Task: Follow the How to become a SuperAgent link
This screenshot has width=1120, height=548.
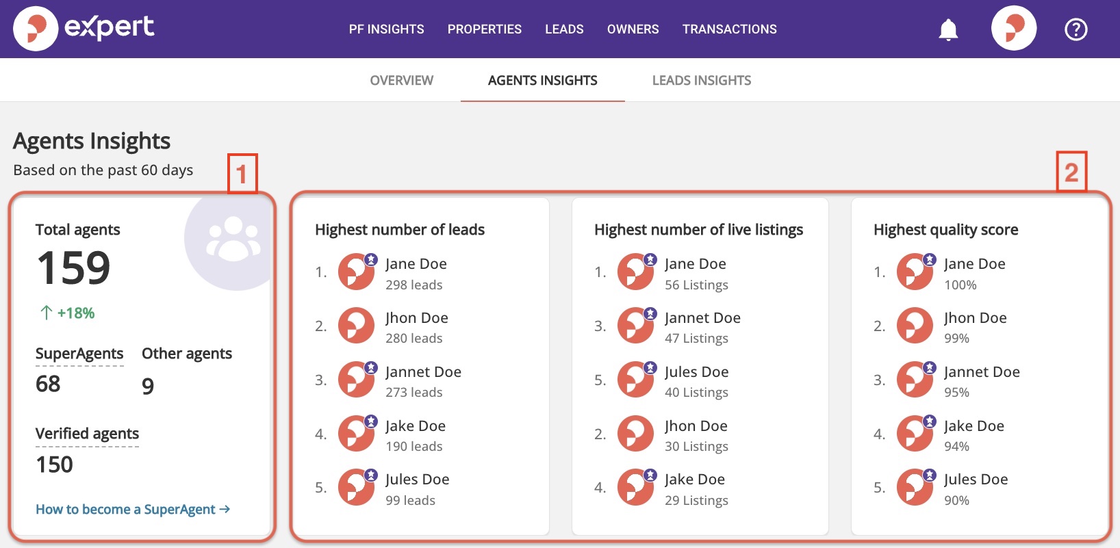Action: pyautogui.click(x=133, y=509)
